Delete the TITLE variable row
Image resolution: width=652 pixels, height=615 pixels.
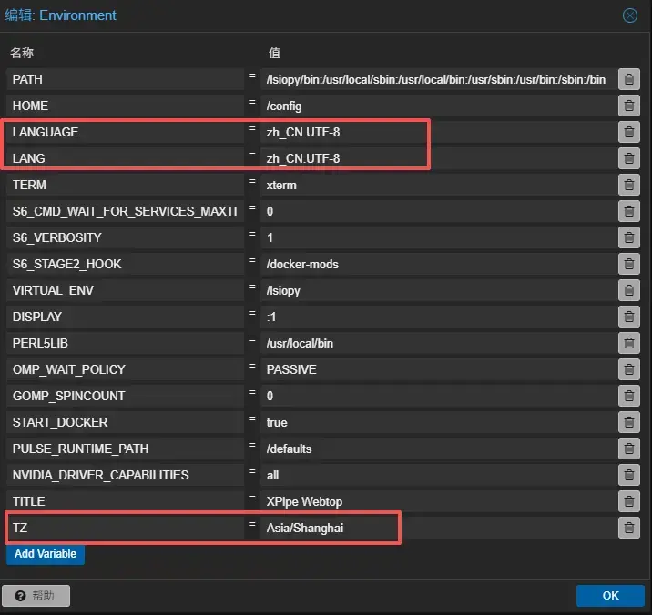point(628,501)
